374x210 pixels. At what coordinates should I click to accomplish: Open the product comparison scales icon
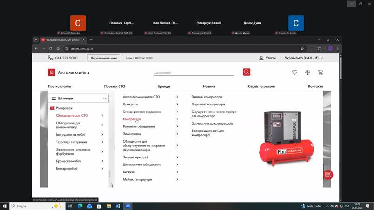pyautogui.click(x=307, y=72)
